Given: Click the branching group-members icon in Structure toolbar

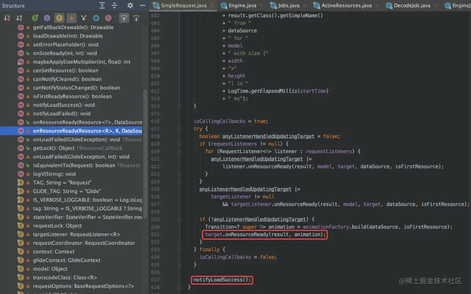Looking at the screenshot, I should click(x=84, y=18).
